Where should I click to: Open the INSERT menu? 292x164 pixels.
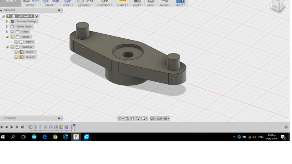click(137, 5)
